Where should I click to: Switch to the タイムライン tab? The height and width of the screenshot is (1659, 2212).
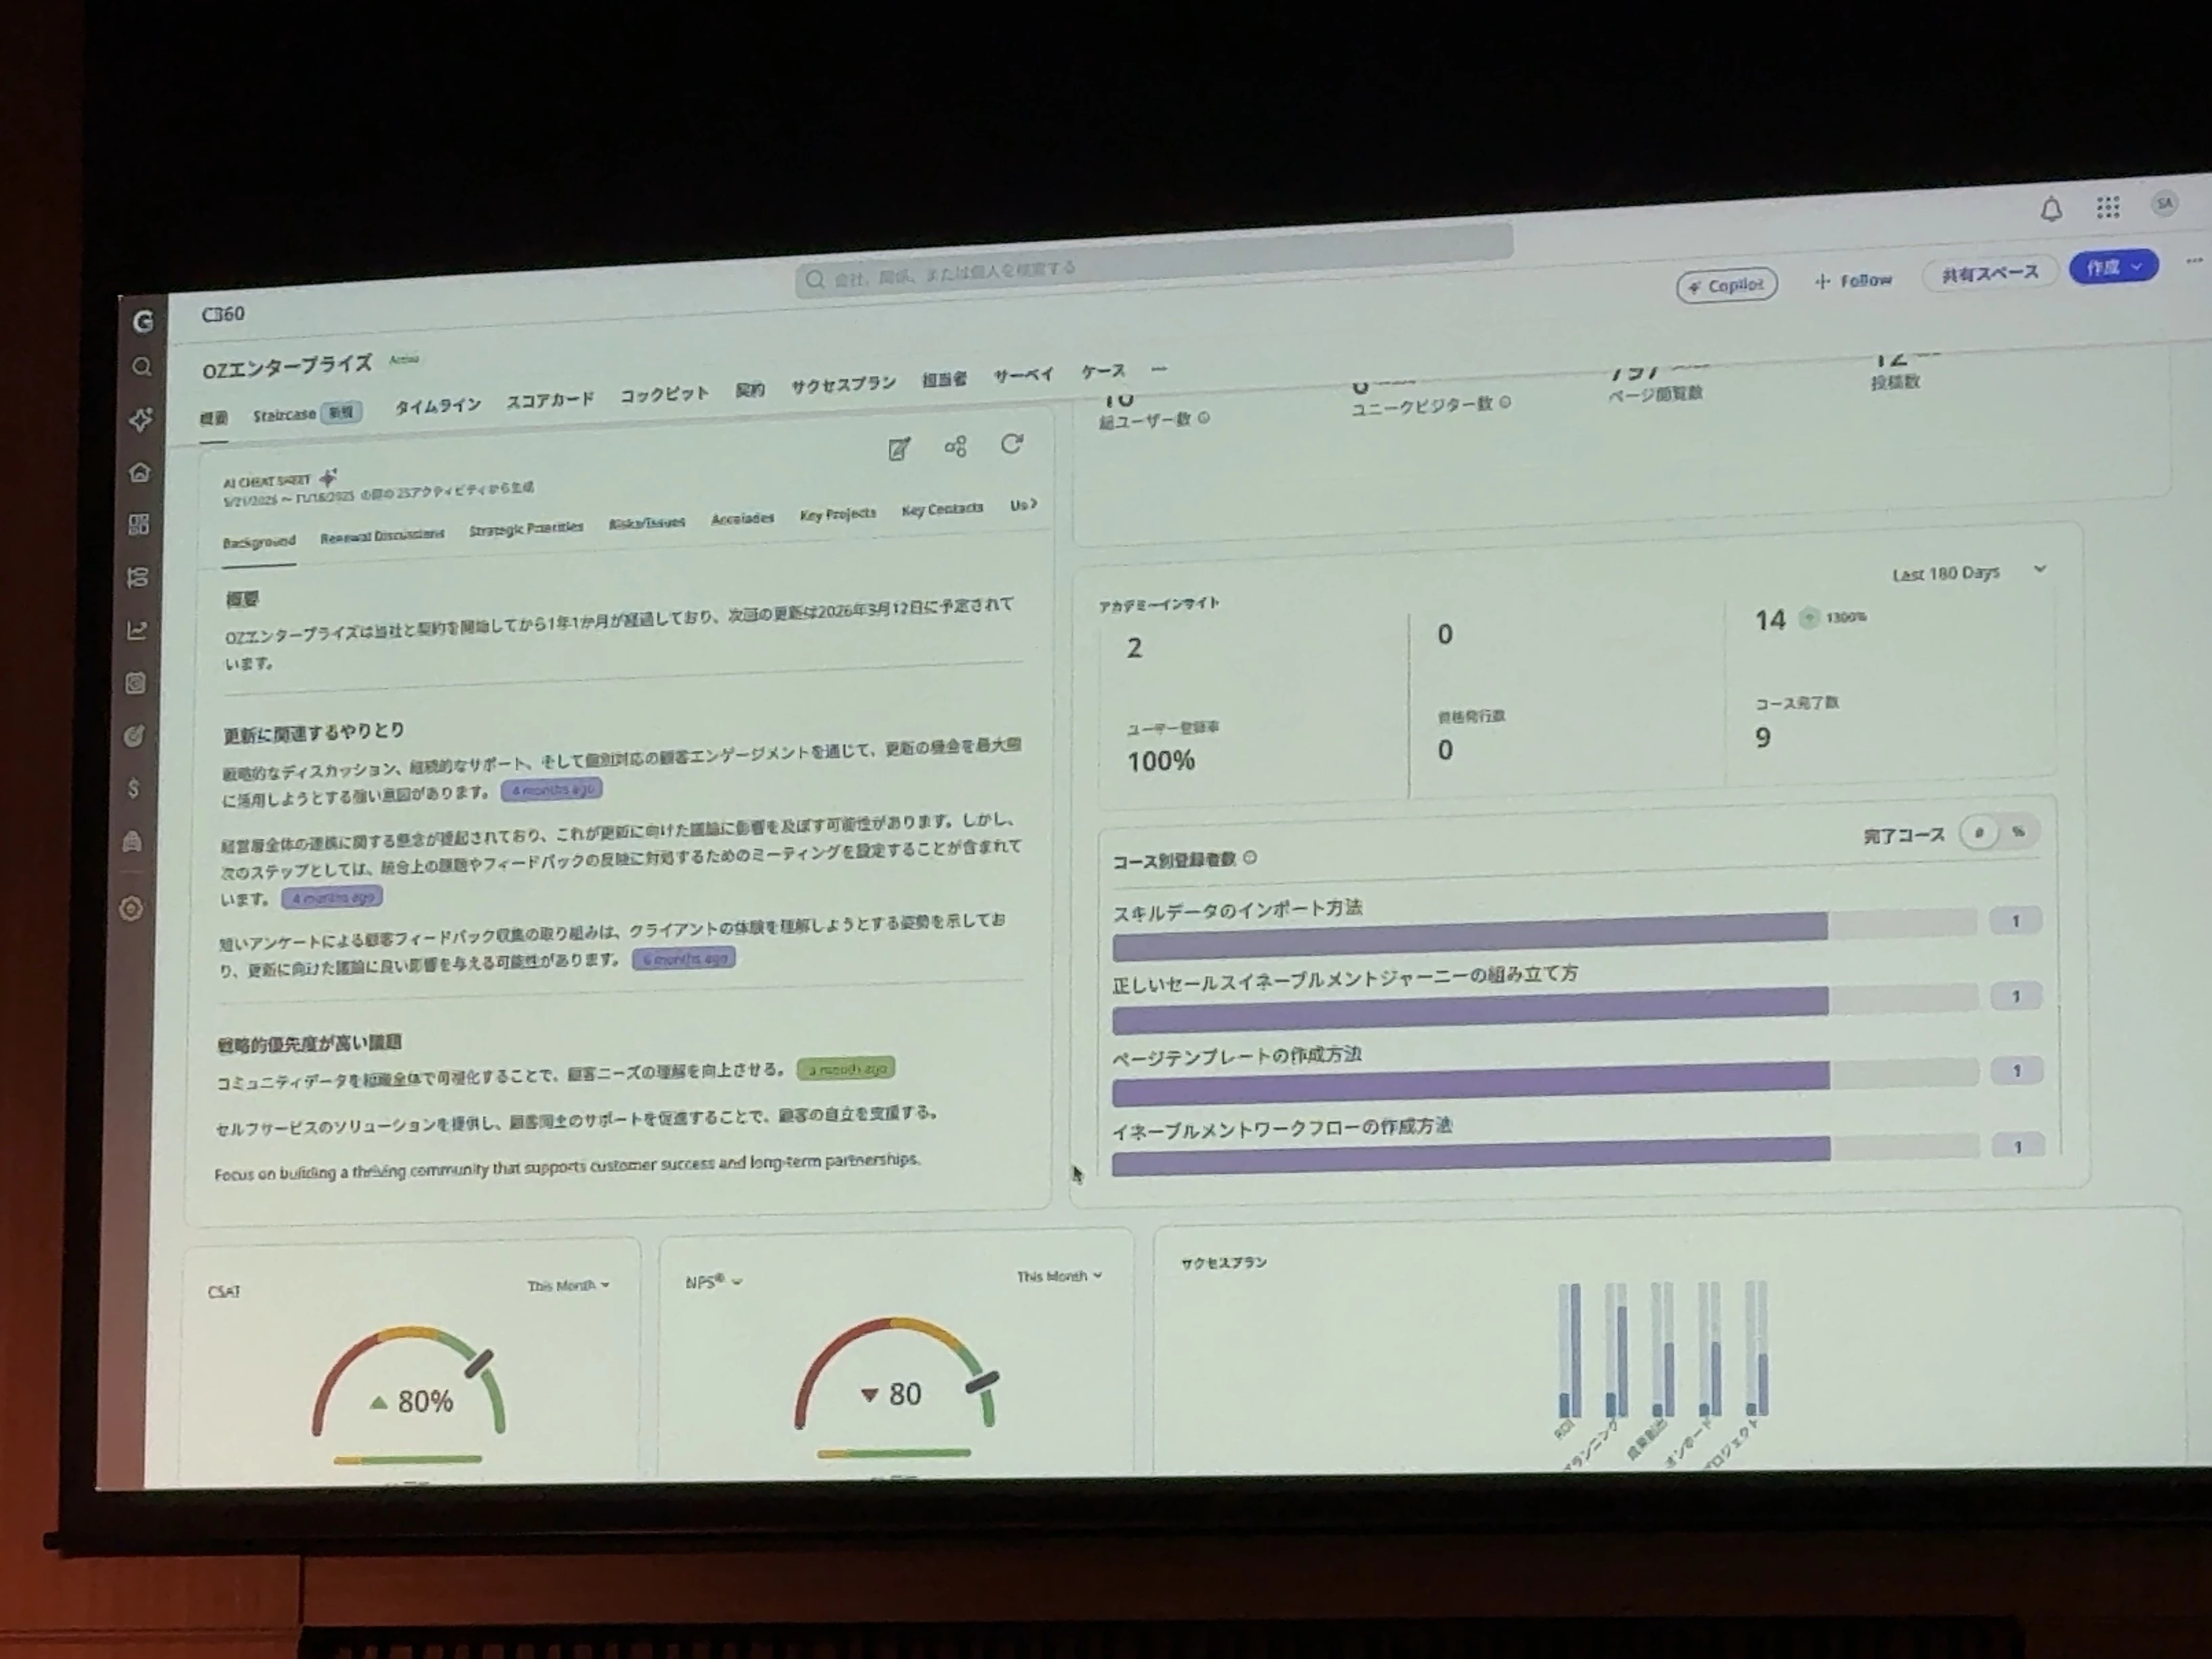(437, 406)
